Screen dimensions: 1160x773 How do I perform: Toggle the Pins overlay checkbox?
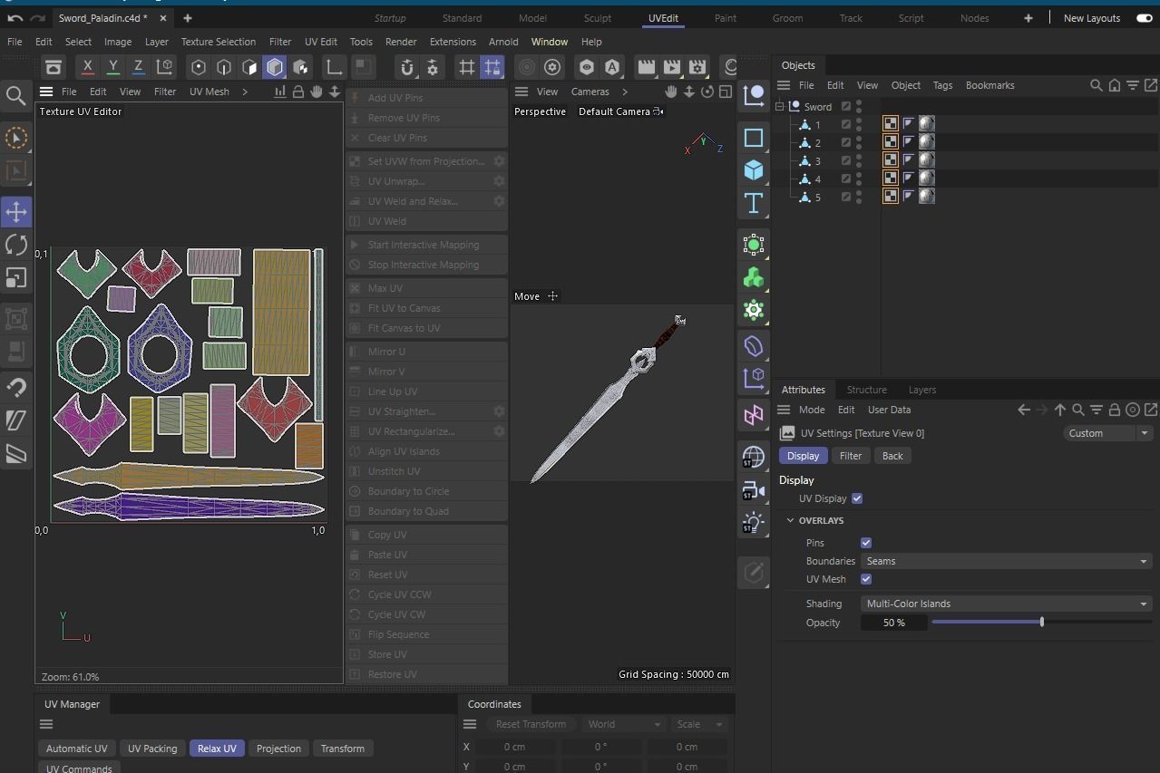pos(866,543)
